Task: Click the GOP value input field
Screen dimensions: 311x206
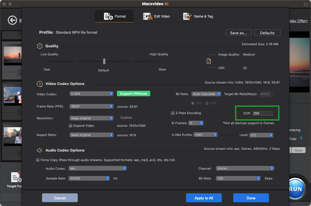Action: click(263, 113)
